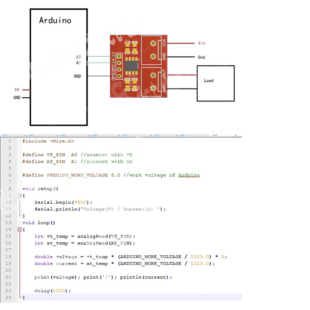The width and height of the screenshot is (310, 310).
Task: Click the delay(1000) statement
Action: tap(53, 291)
